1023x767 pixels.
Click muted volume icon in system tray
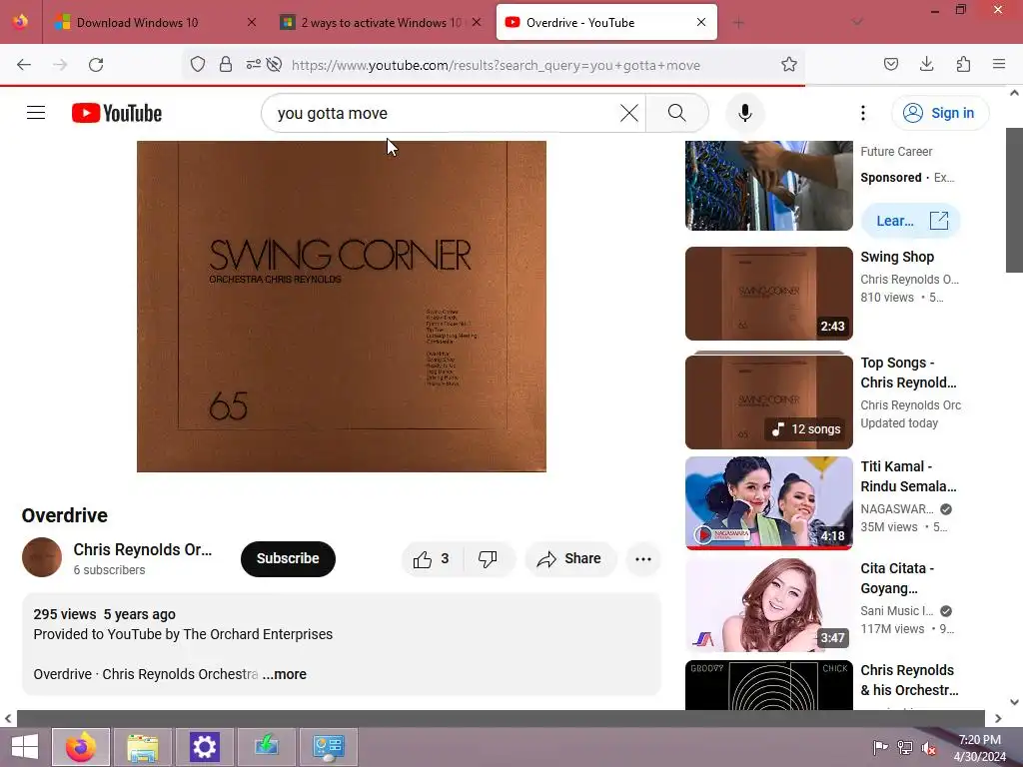pos(929,747)
